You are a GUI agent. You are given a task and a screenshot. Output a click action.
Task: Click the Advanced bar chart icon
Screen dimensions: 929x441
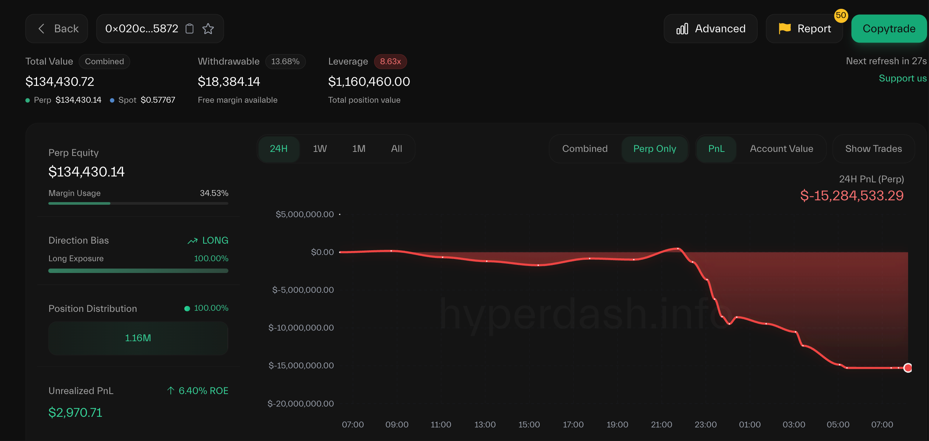coord(682,29)
